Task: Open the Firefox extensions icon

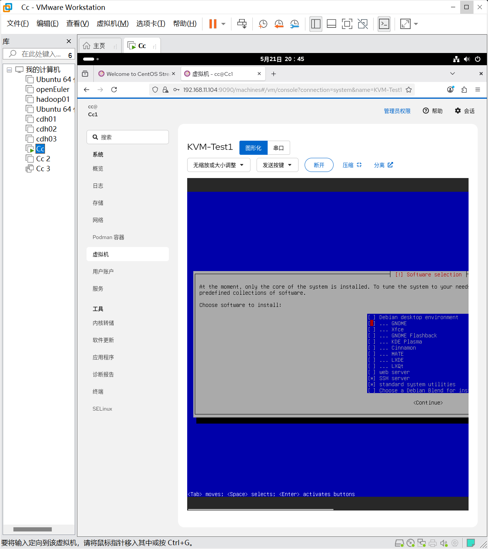Action: [x=464, y=90]
